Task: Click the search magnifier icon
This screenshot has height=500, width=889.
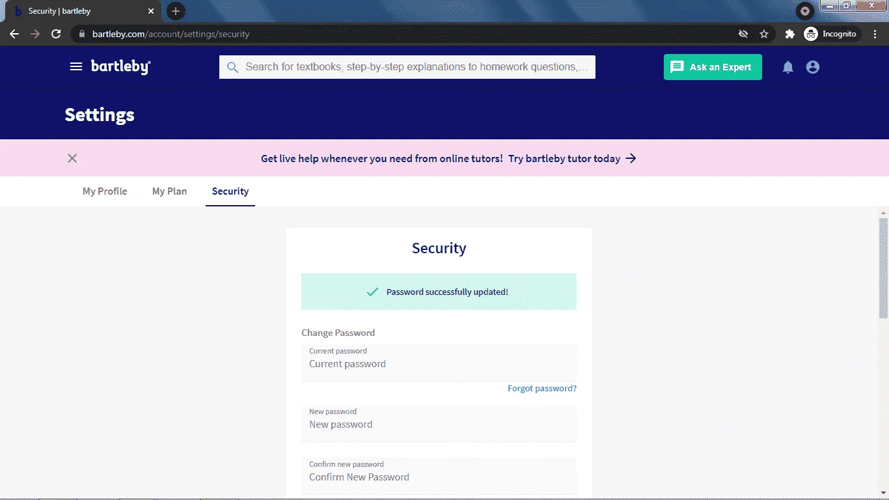Action: (232, 67)
